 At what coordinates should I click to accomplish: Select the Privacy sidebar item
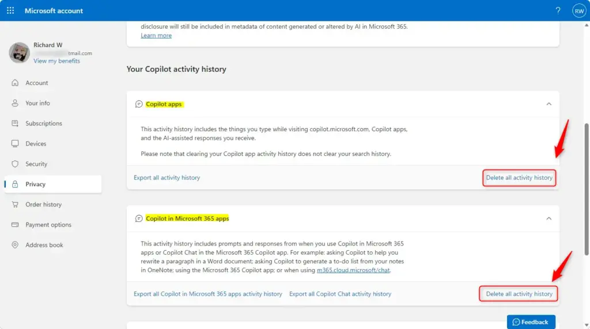click(x=53, y=184)
